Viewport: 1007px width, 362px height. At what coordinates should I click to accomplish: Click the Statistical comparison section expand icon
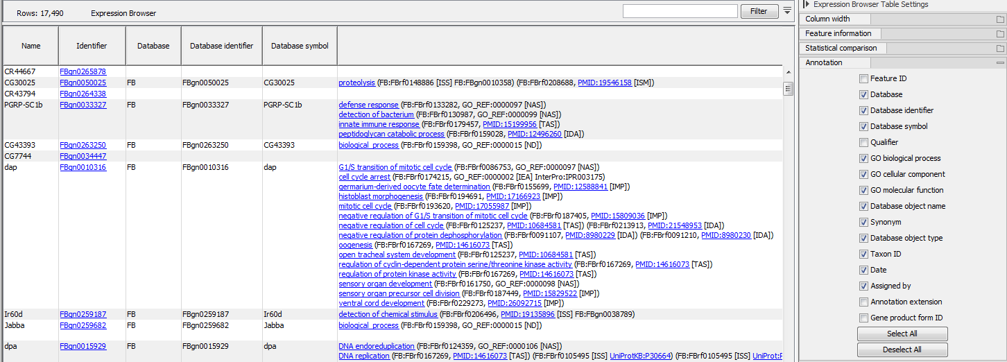999,49
